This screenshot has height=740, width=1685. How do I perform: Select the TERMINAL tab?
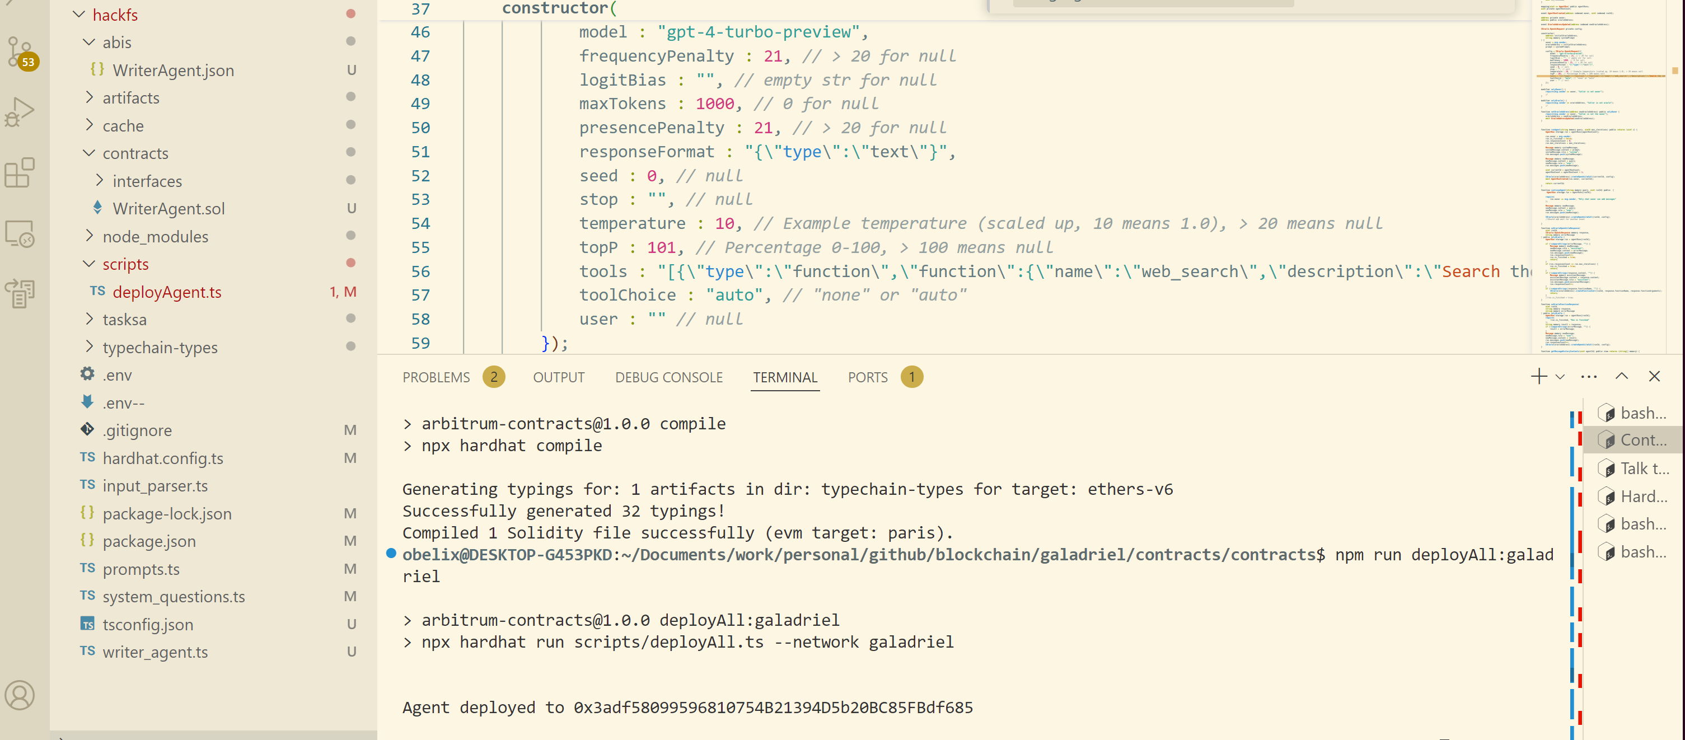(x=785, y=377)
